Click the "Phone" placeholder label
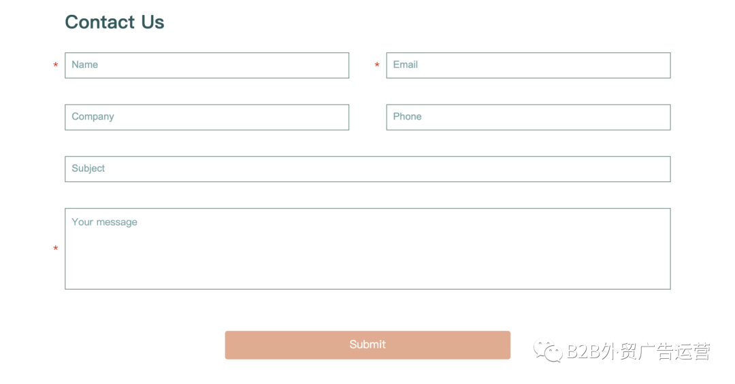735x384 pixels. point(407,116)
